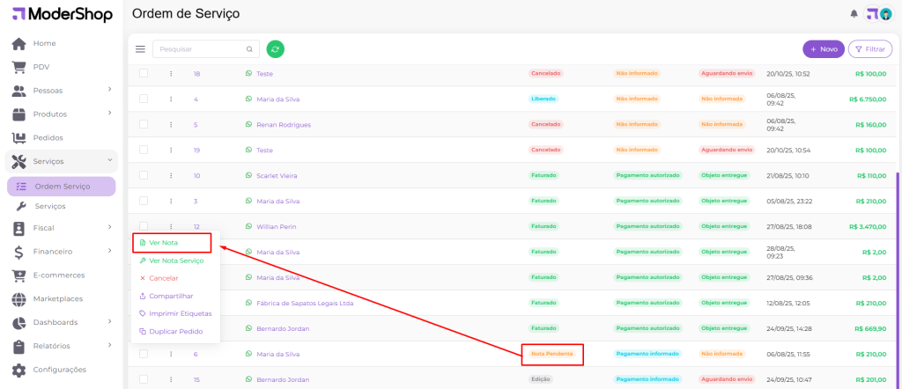Viewport: 902px width, 389px height.
Task: Click the green refresh icon beside search
Action: point(276,49)
